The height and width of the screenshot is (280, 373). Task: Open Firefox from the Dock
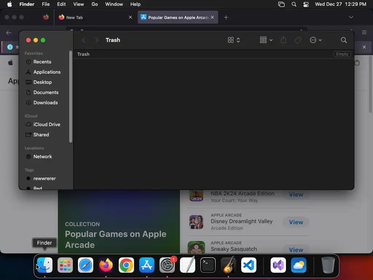click(106, 265)
